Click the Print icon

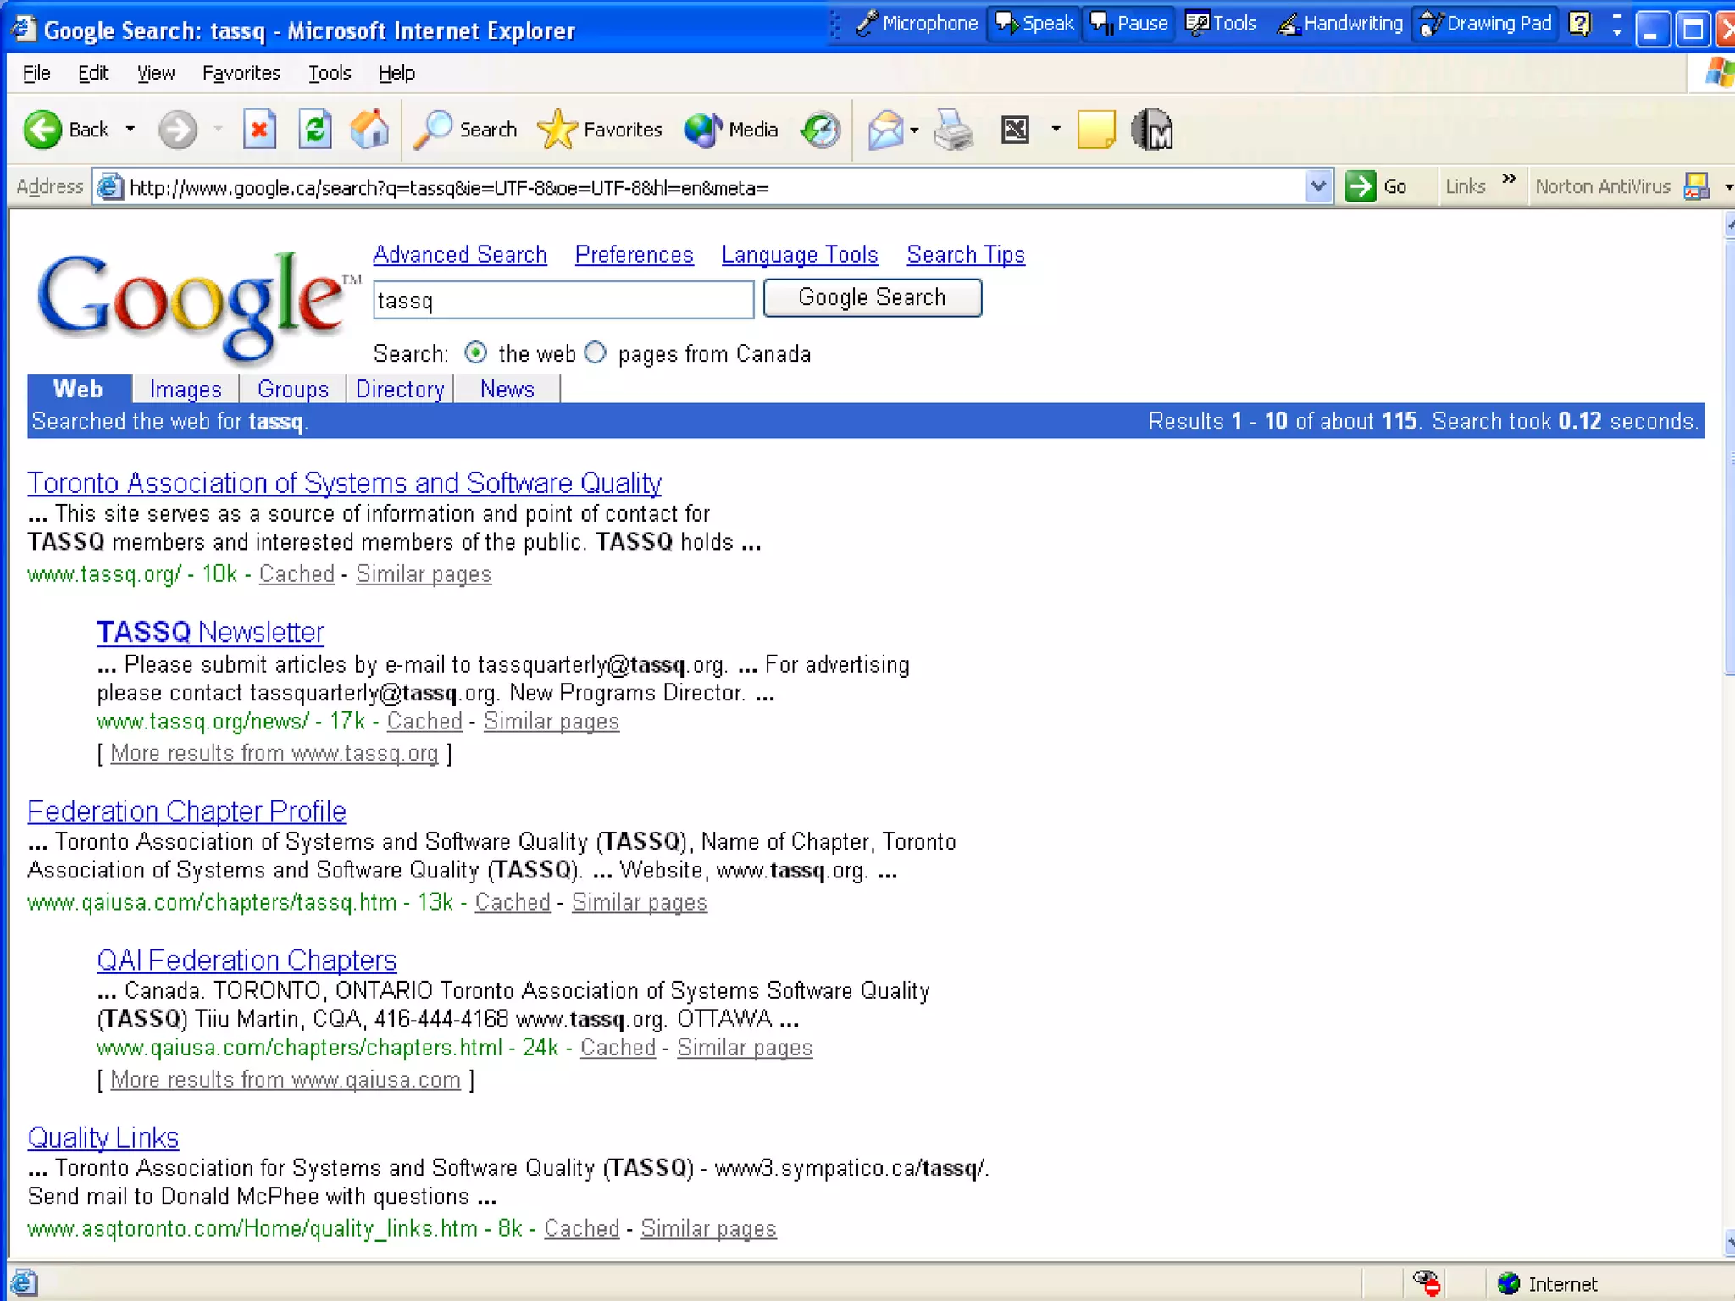953,130
